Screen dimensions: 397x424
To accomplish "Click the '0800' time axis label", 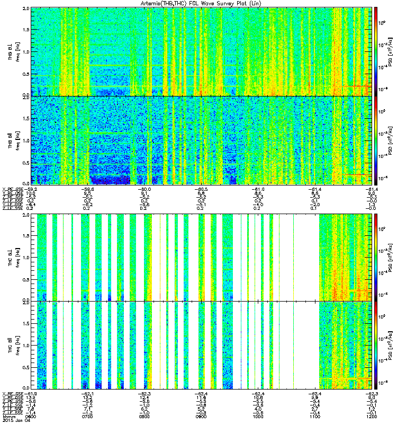I will 144,417.
